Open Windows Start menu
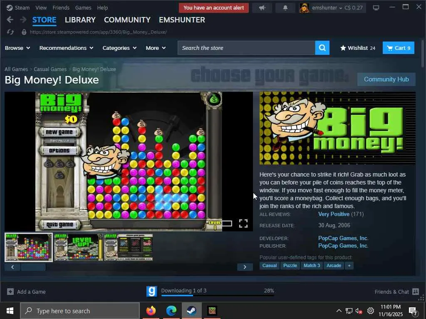The height and width of the screenshot is (319, 426). point(10,311)
